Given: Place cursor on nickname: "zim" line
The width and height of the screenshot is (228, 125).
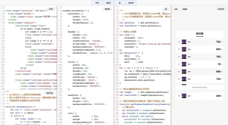Looking at the screenshot, I should click(134, 38).
